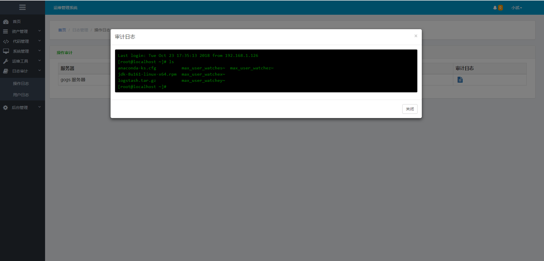Click the last terminal prompt line
This screenshot has width=544, height=261.
pos(142,87)
